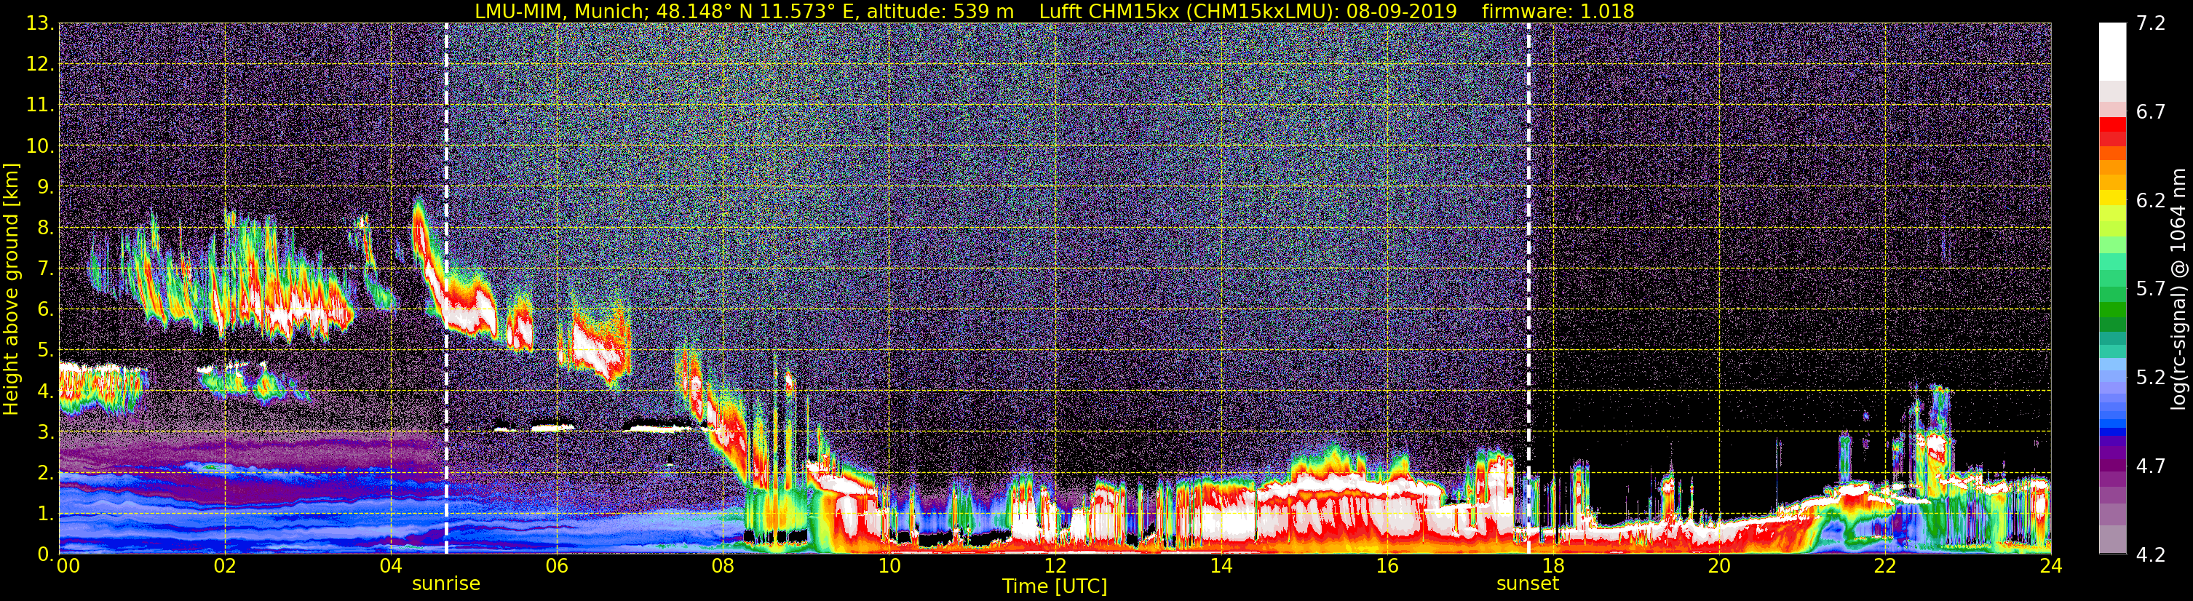
Task: Click the 24 time axis tick label
Action: [x=2051, y=566]
